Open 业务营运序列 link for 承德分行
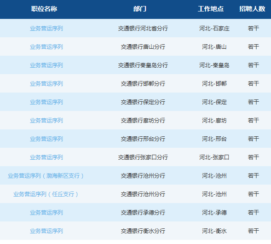Viewport: 271px width, 244px height. (46, 213)
